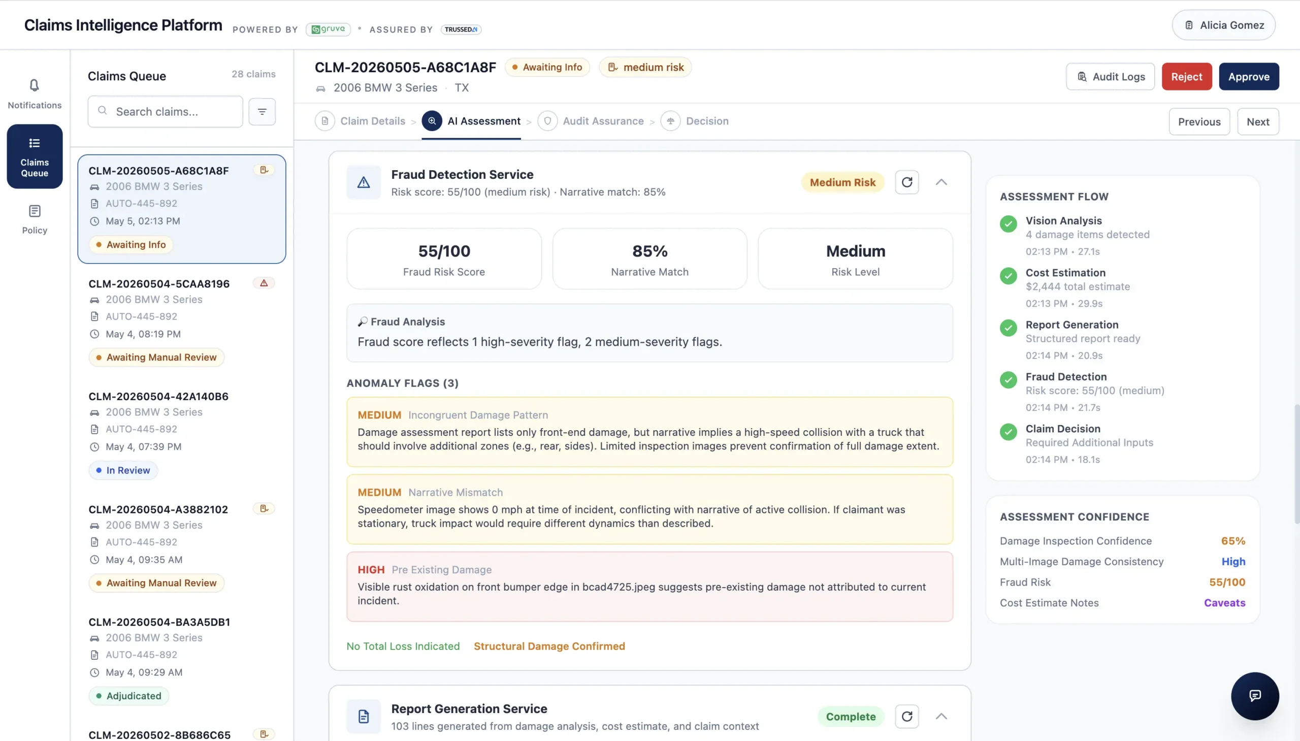1300x741 pixels.
Task: Click the risk icon on claim CLM-20260505-A68C1A8F card
Action: (x=264, y=170)
